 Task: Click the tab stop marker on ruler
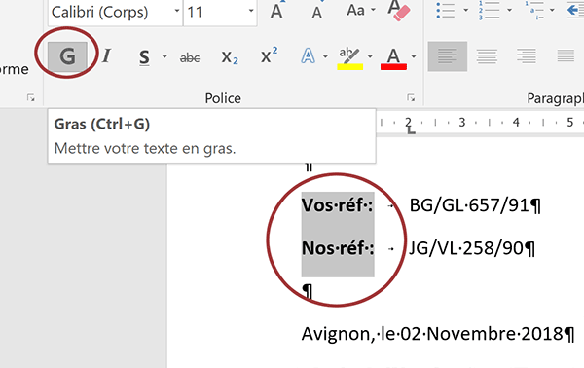(x=411, y=130)
